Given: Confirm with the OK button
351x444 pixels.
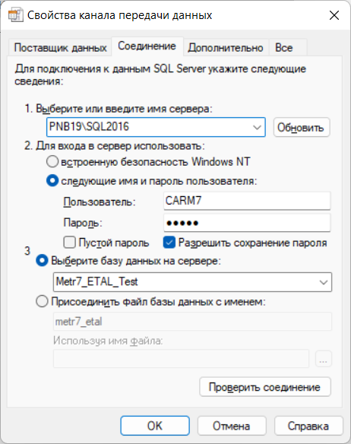Looking at the screenshot, I should 155,426.
